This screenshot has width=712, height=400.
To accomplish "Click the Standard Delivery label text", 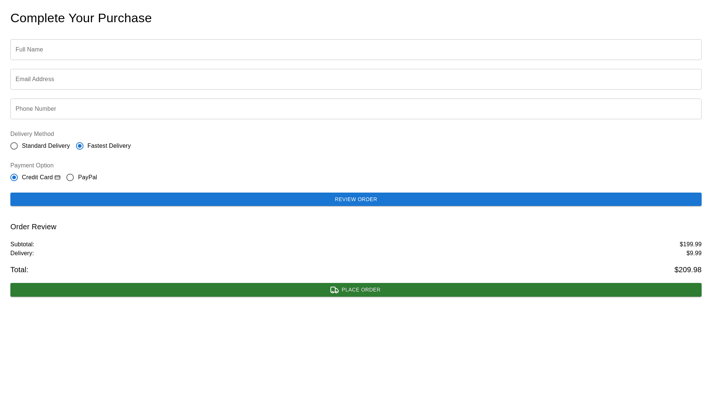I will (x=46, y=146).
